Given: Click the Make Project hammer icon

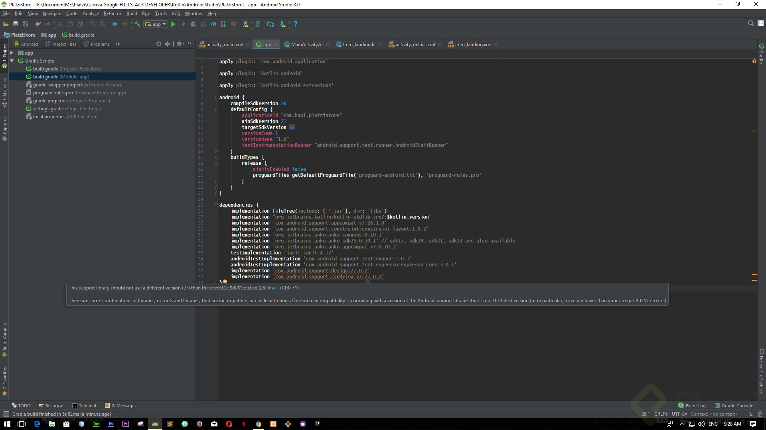Looking at the screenshot, I should 137,24.
